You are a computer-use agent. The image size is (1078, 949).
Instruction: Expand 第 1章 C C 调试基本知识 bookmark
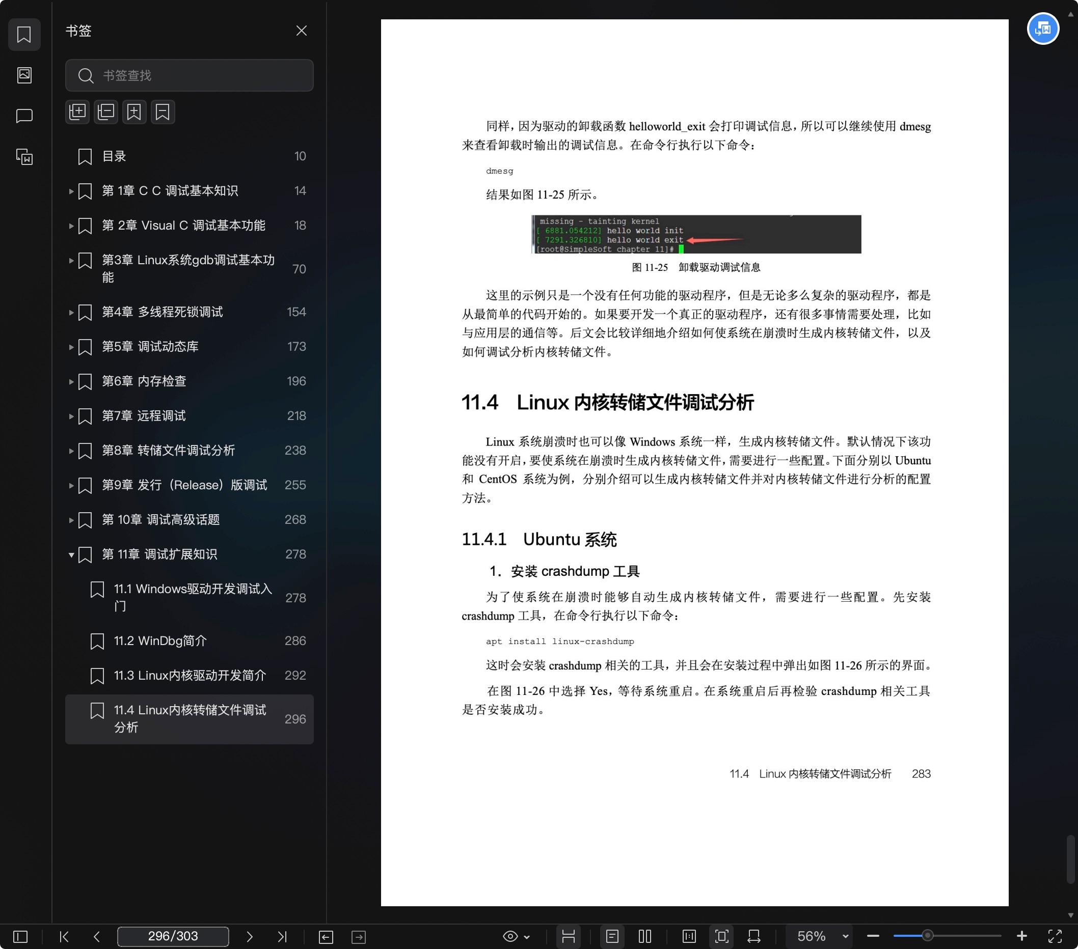click(71, 191)
